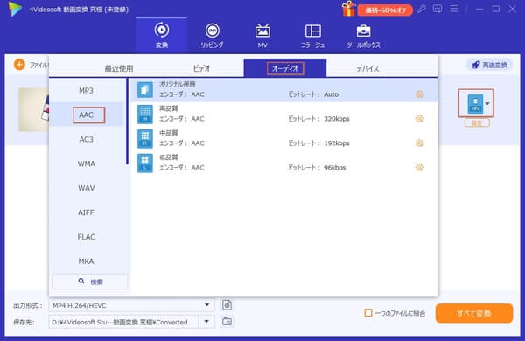Viewport: 525px width, 341px height.
Task: Click the 4Videosoft app logo
Action: tap(16, 9)
